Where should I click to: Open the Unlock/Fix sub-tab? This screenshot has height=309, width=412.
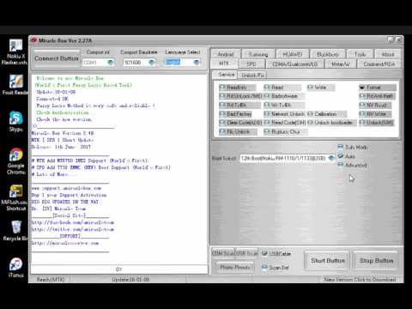[x=252, y=75]
